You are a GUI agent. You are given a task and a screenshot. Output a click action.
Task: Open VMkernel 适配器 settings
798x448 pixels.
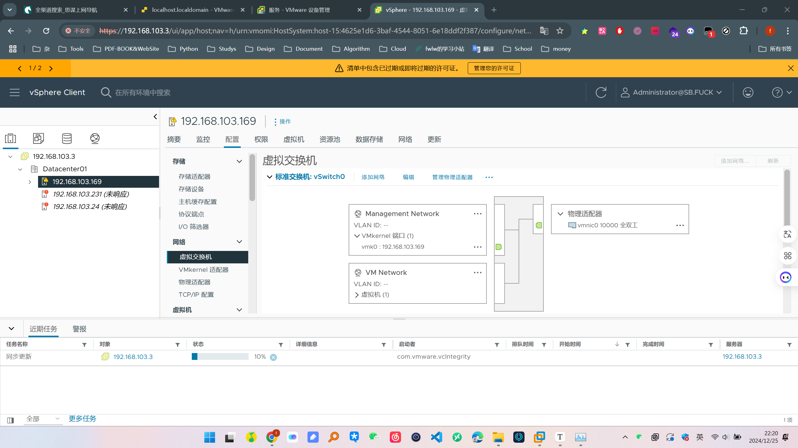[203, 270]
